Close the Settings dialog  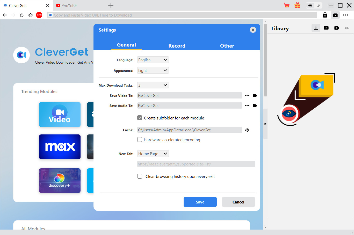(x=253, y=30)
